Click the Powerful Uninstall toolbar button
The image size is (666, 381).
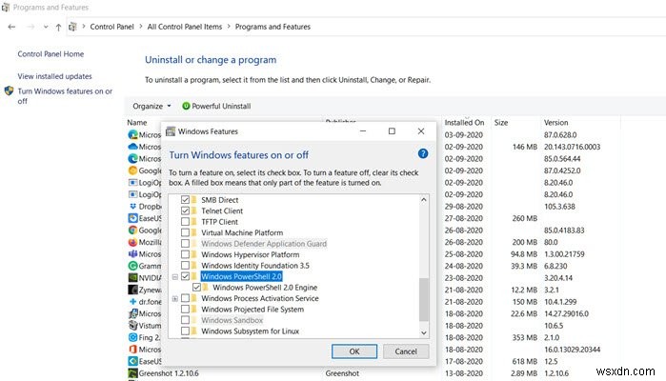coord(216,106)
